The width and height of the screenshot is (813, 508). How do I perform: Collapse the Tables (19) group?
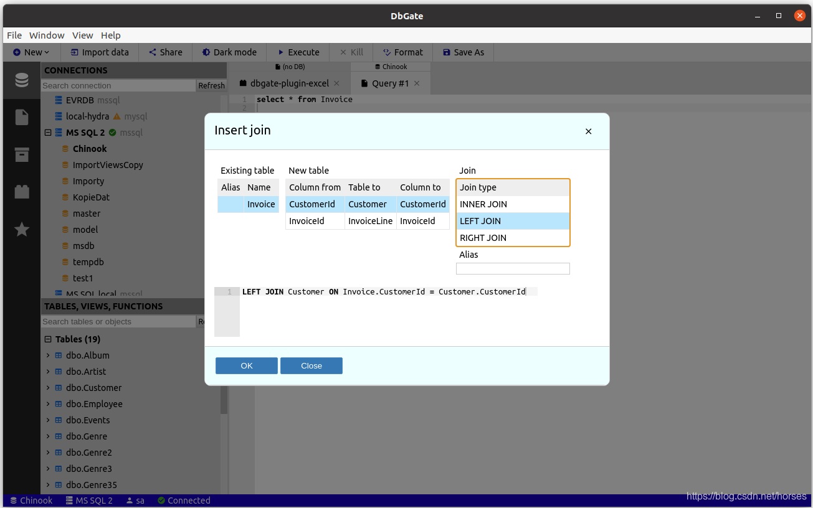coord(48,339)
